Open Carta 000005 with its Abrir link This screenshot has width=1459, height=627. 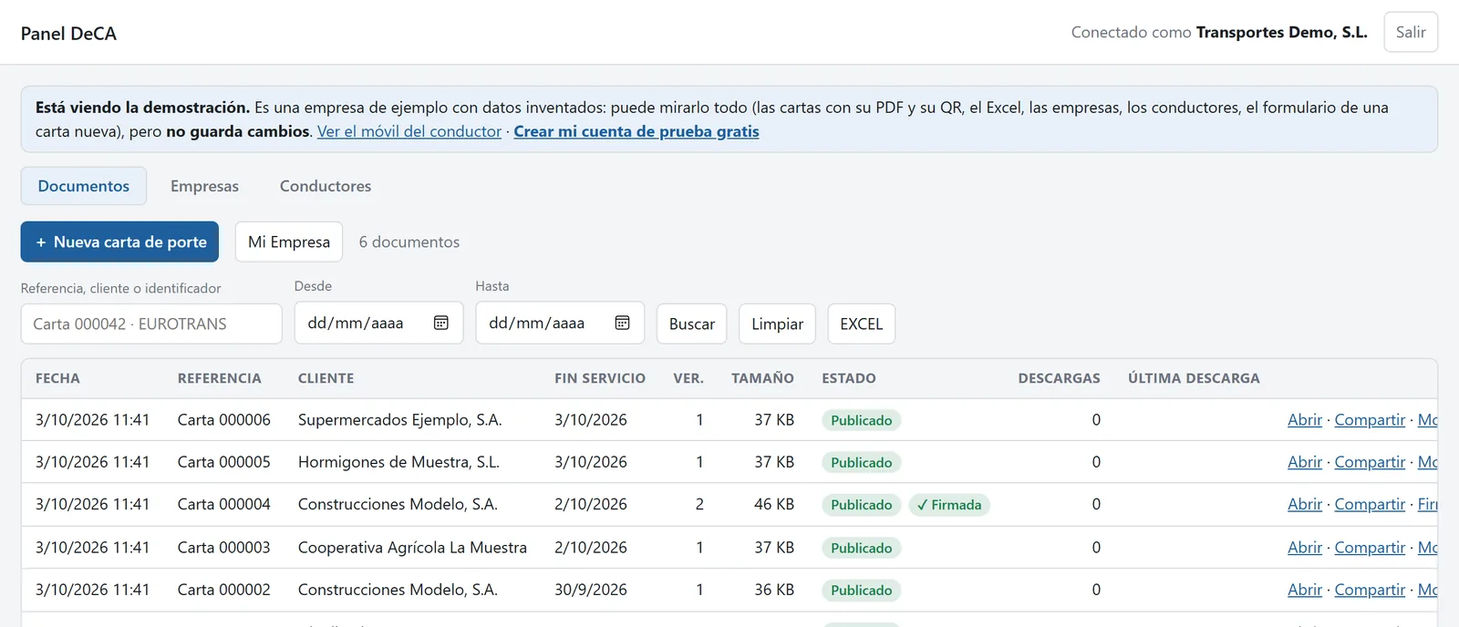(1305, 462)
